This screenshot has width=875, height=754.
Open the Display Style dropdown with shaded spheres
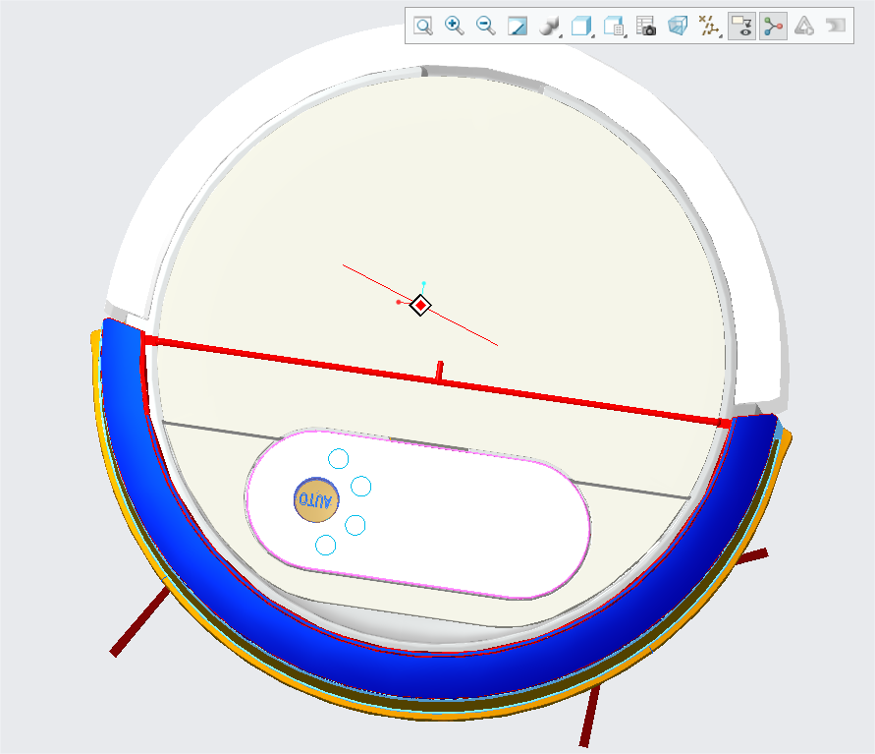[x=550, y=26]
